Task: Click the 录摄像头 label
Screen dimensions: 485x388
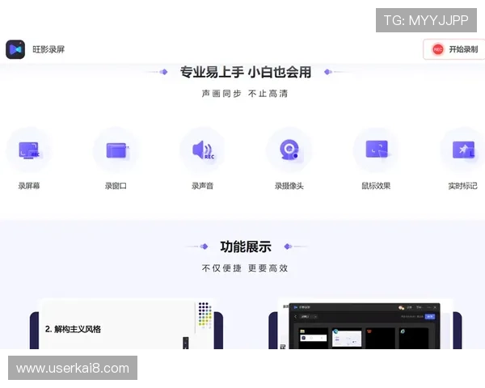Action: pos(289,186)
